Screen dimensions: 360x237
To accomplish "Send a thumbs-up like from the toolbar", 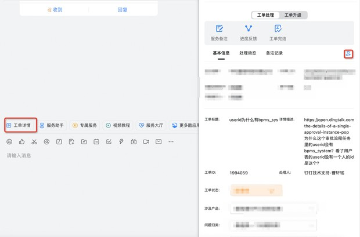I will coord(22,142).
